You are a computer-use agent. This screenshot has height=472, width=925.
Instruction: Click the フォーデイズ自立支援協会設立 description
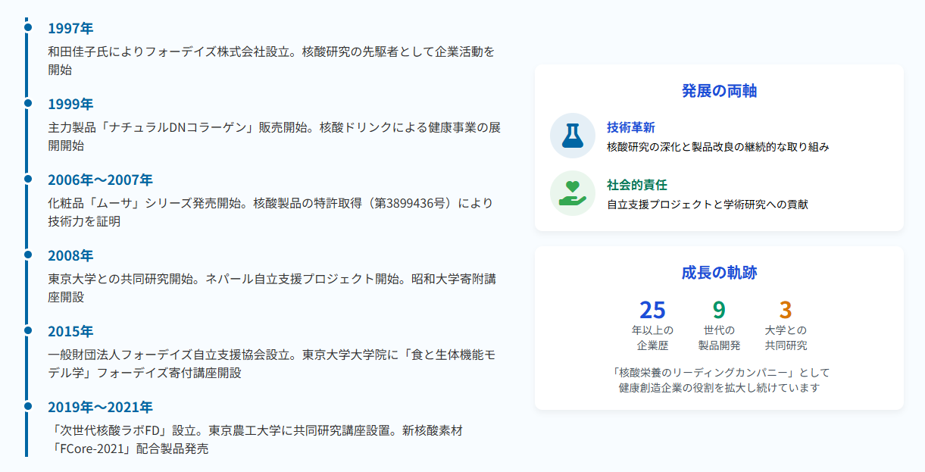(272, 364)
